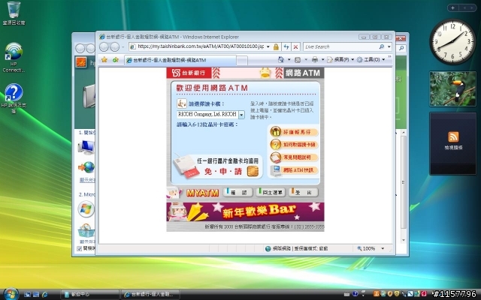Click the 100% zoom magnifier in status bar
The height and width of the screenshot is (300, 481).
359,248
